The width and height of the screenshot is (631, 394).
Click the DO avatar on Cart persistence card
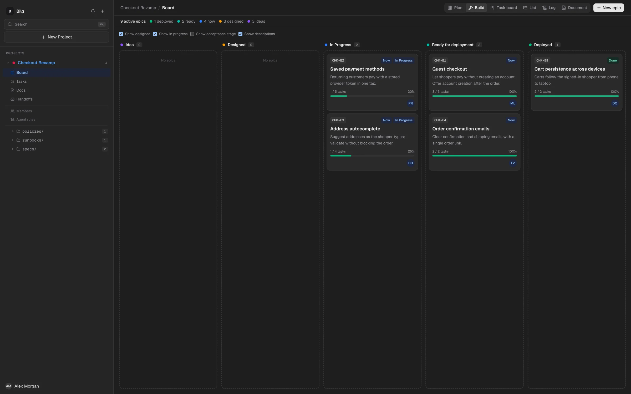pos(615,103)
